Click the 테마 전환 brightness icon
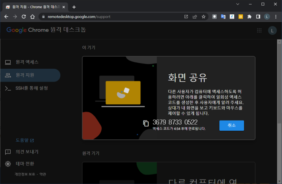Image resolution: width=282 pixels, height=184 pixels. tap(8, 164)
